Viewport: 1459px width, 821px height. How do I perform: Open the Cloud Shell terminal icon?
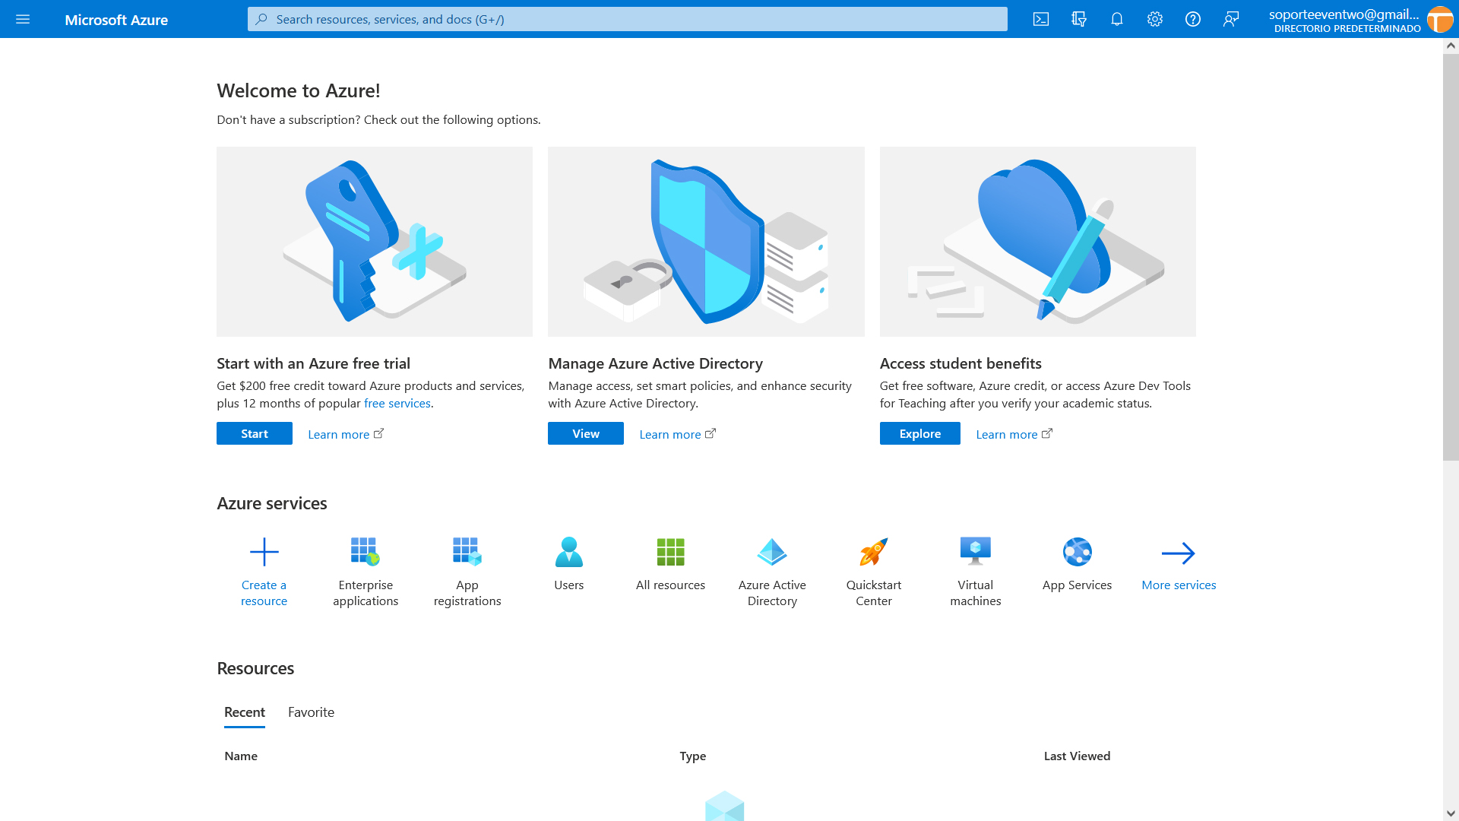tap(1041, 19)
